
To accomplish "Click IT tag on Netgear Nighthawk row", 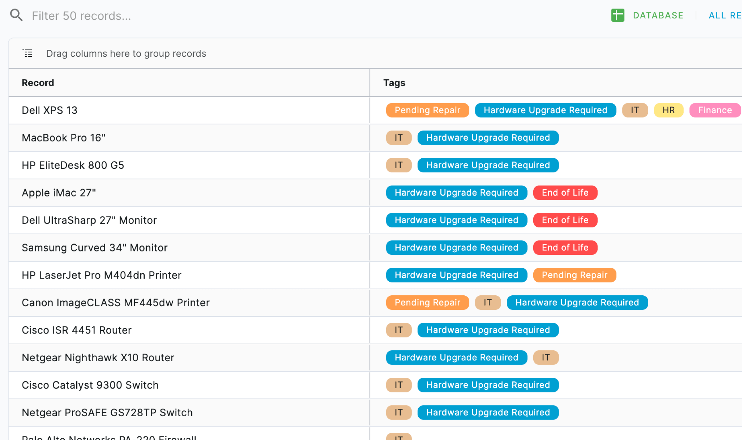I will pyautogui.click(x=546, y=357).
